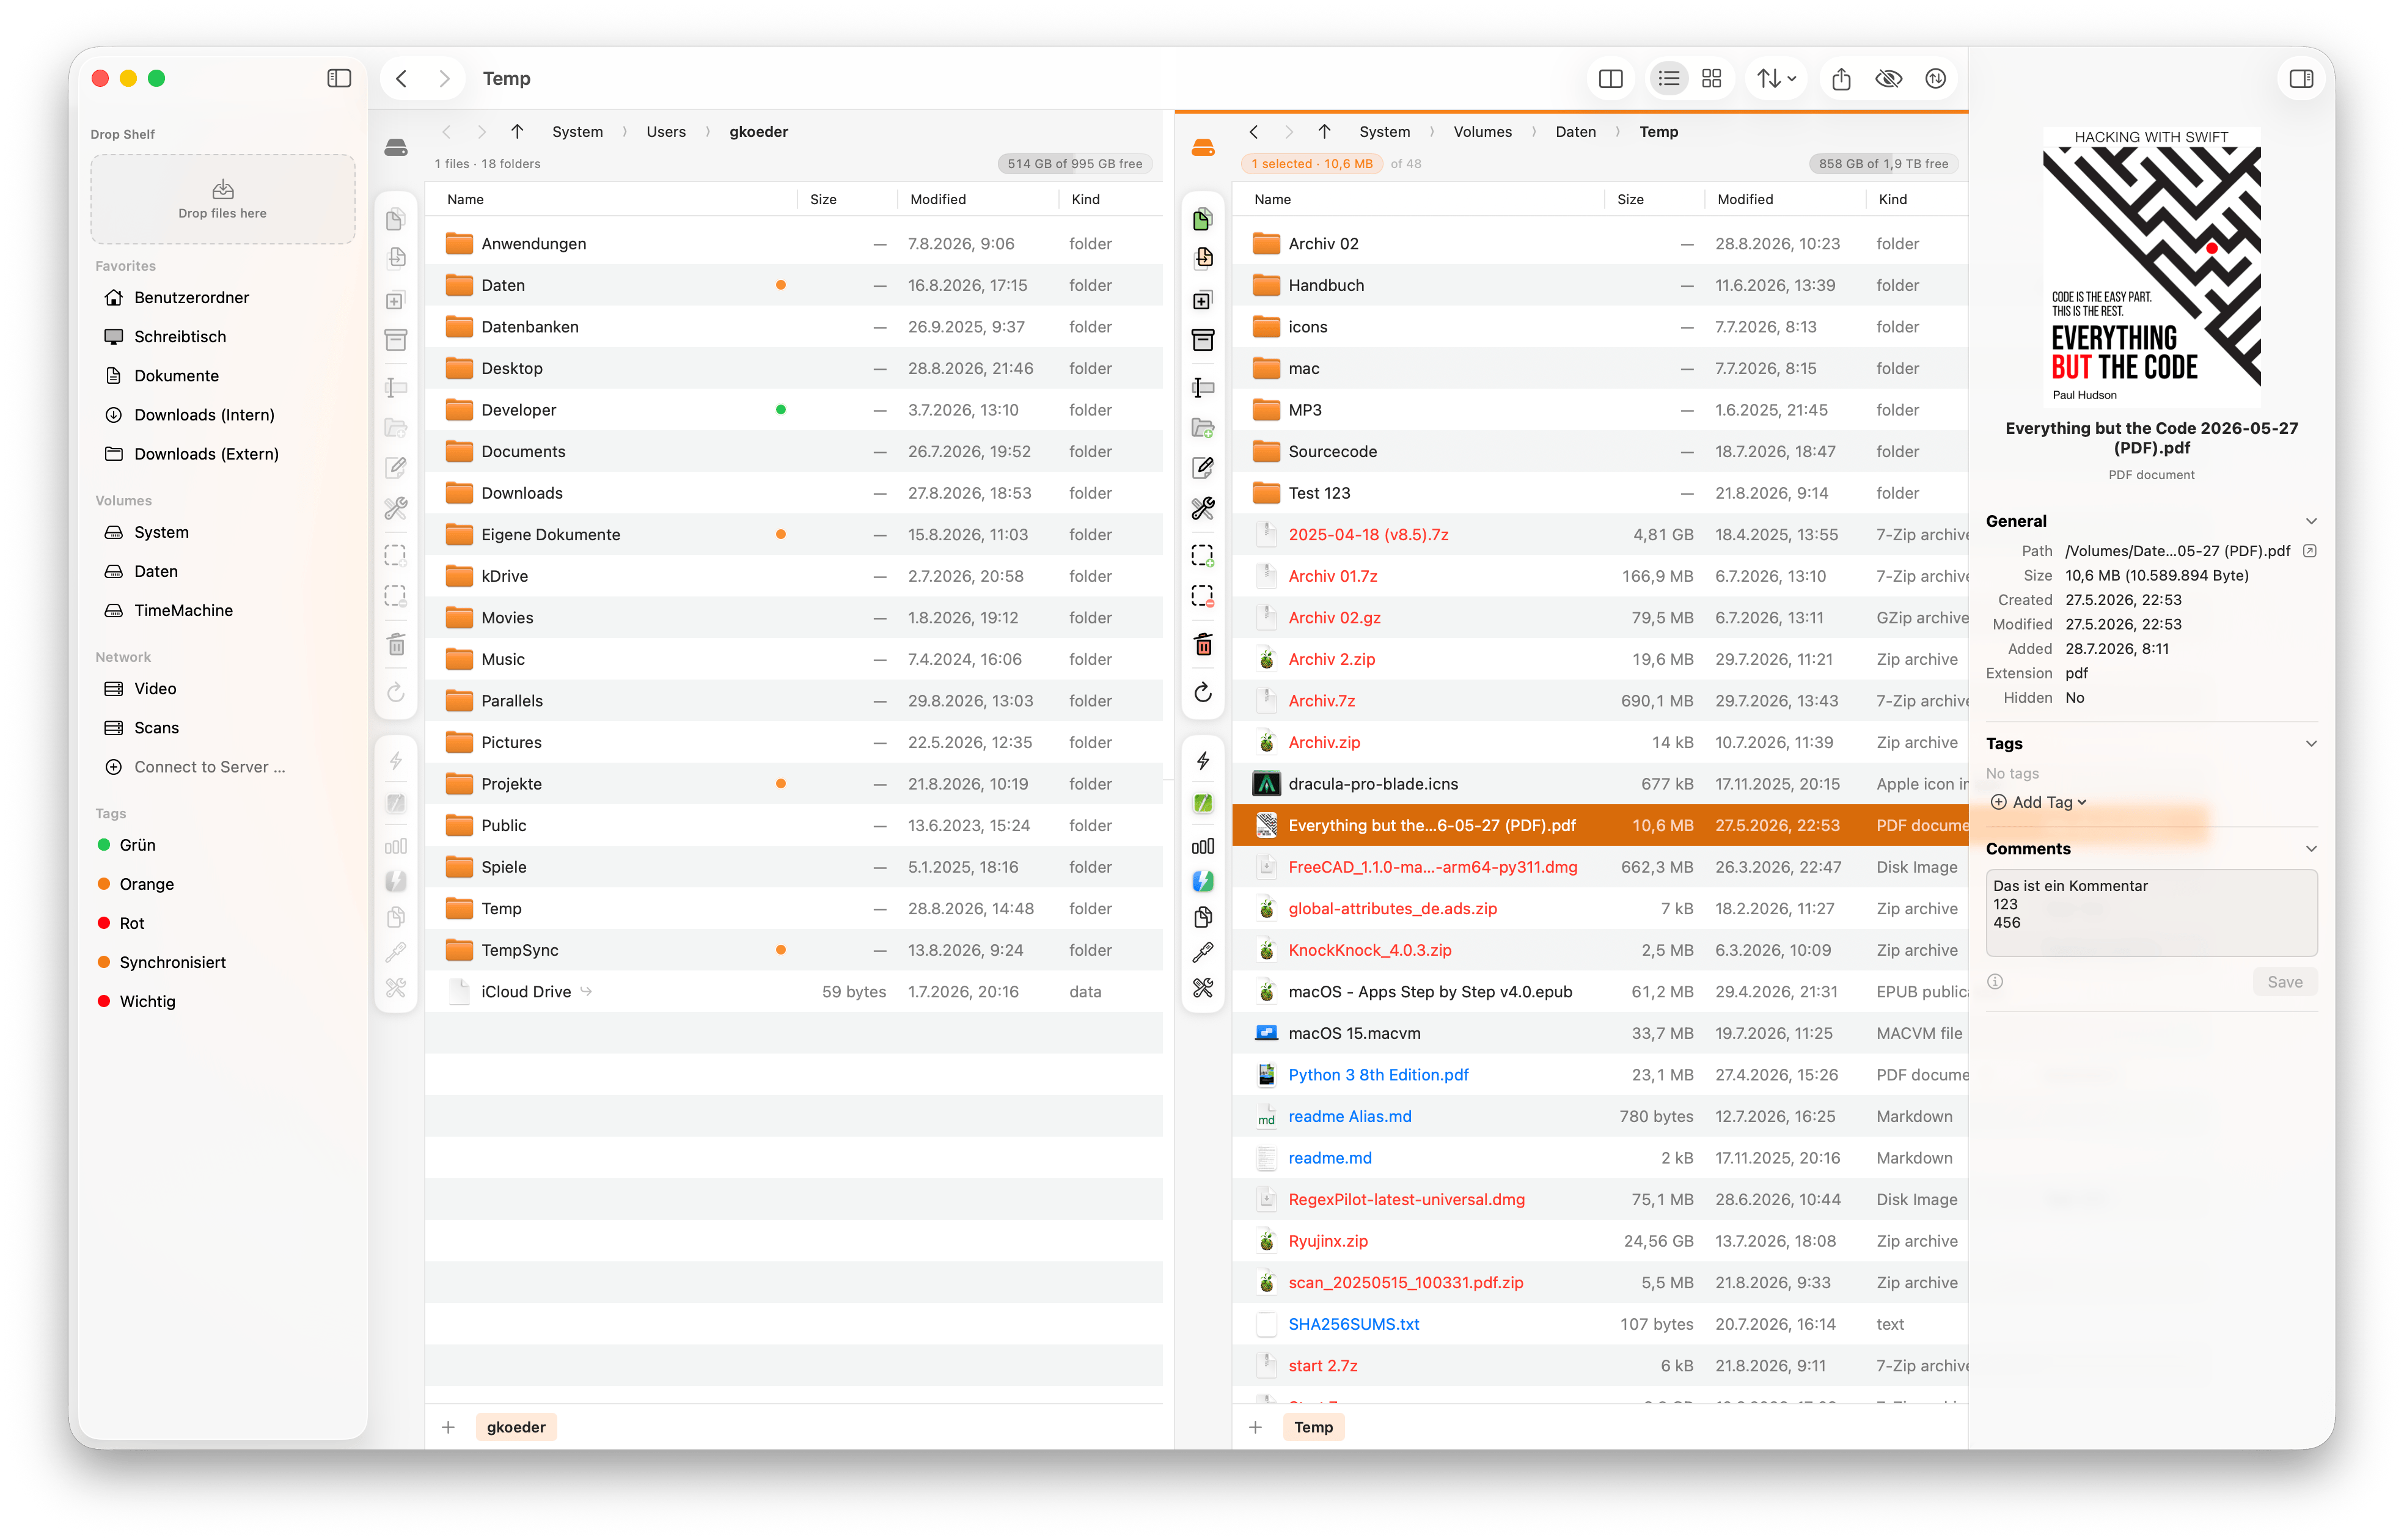The width and height of the screenshot is (2404, 1540).
Task: Click the Archive box icon in right pane toolbar
Action: [1202, 340]
